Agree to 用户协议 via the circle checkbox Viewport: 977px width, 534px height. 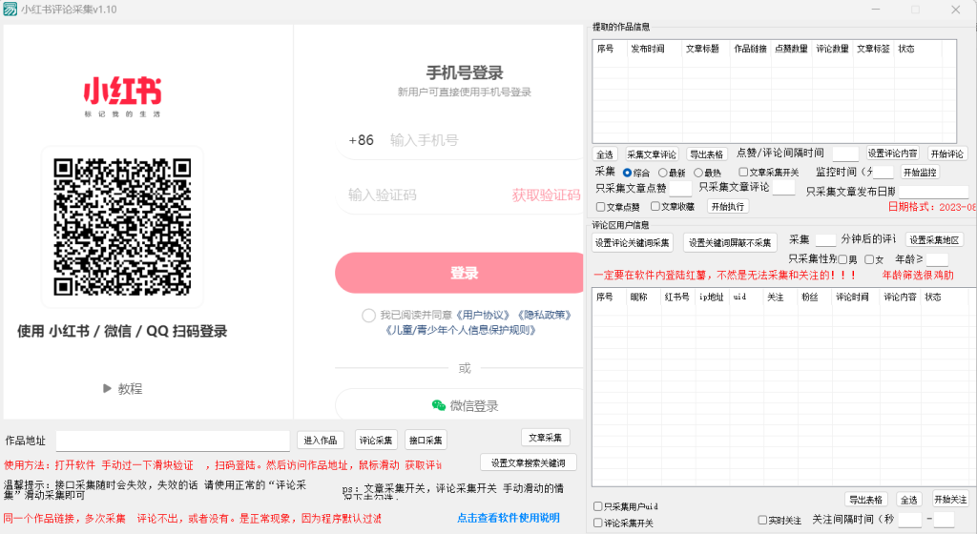click(368, 316)
